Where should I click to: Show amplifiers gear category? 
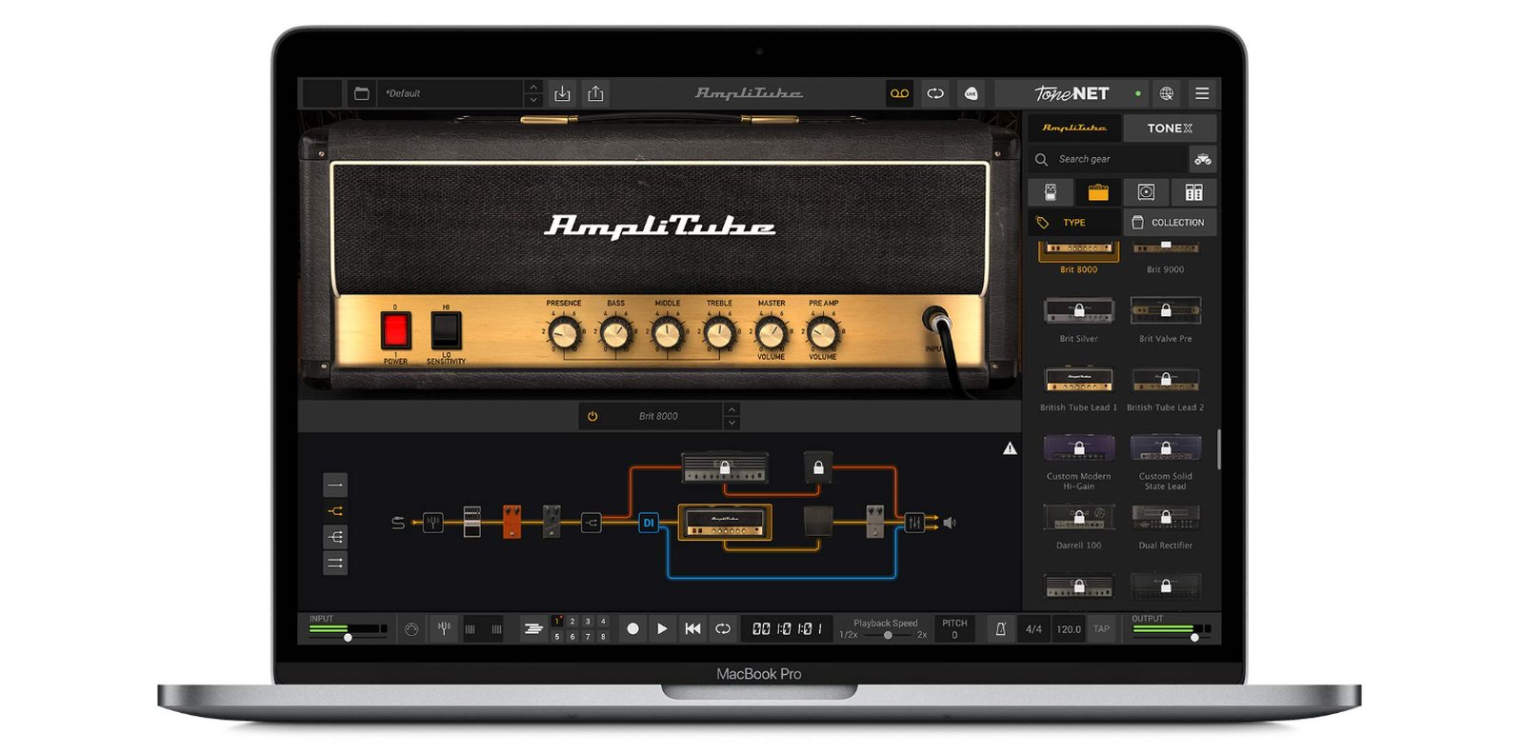[1098, 192]
